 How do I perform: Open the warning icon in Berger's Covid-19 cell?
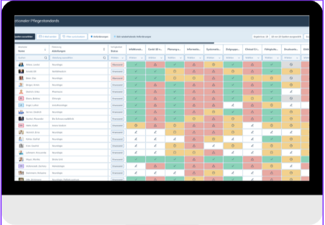[155, 85]
